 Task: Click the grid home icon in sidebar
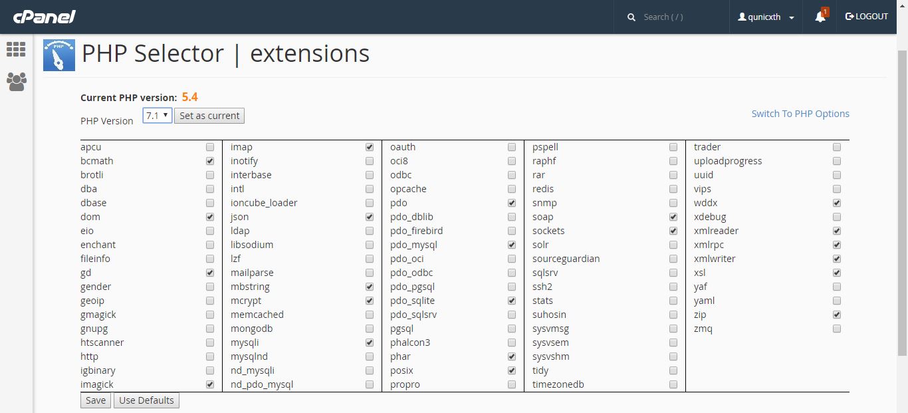click(16, 49)
